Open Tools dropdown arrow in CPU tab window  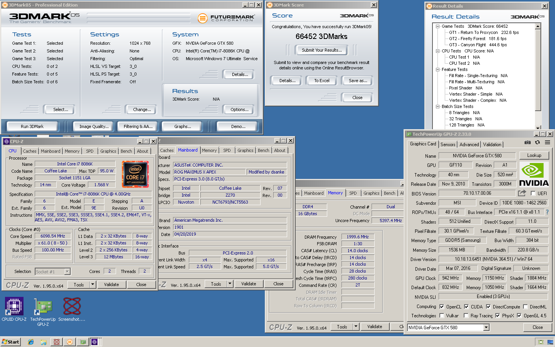pos(92,285)
